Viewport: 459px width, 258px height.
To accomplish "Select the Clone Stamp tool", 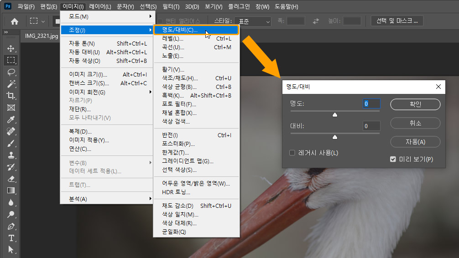I will pyautogui.click(x=11, y=155).
